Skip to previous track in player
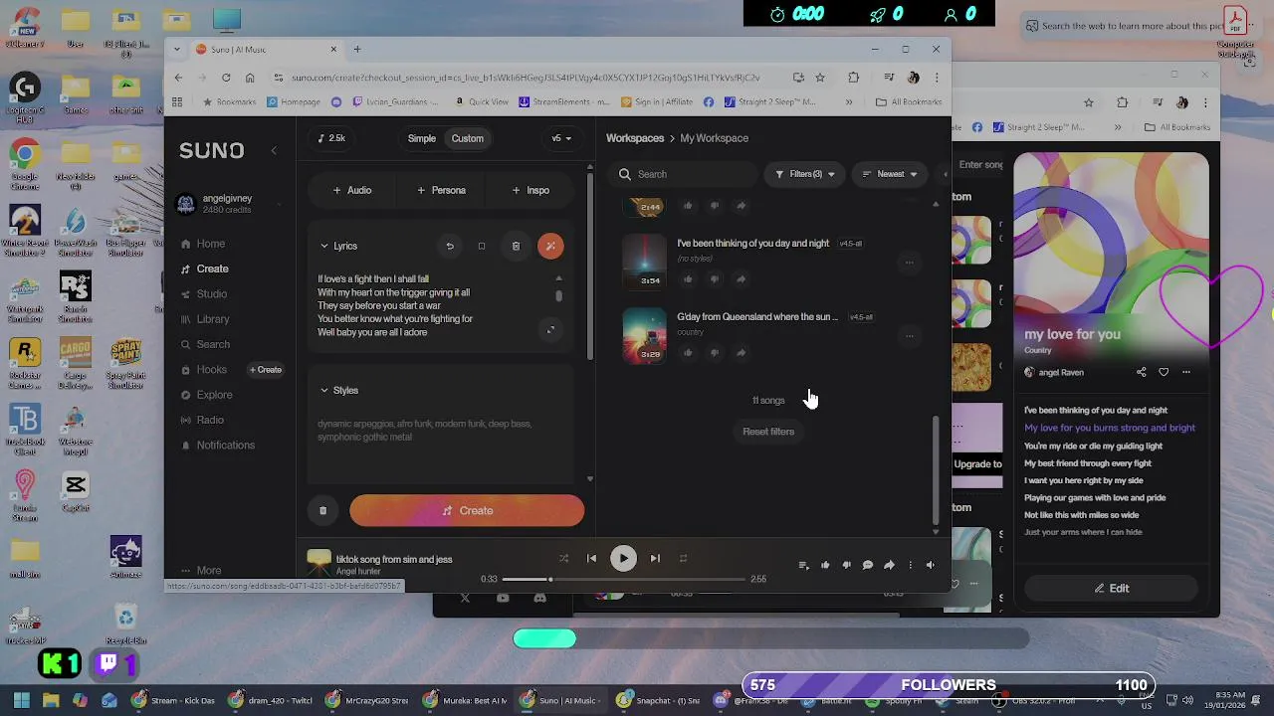The image size is (1274, 716). (591, 559)
